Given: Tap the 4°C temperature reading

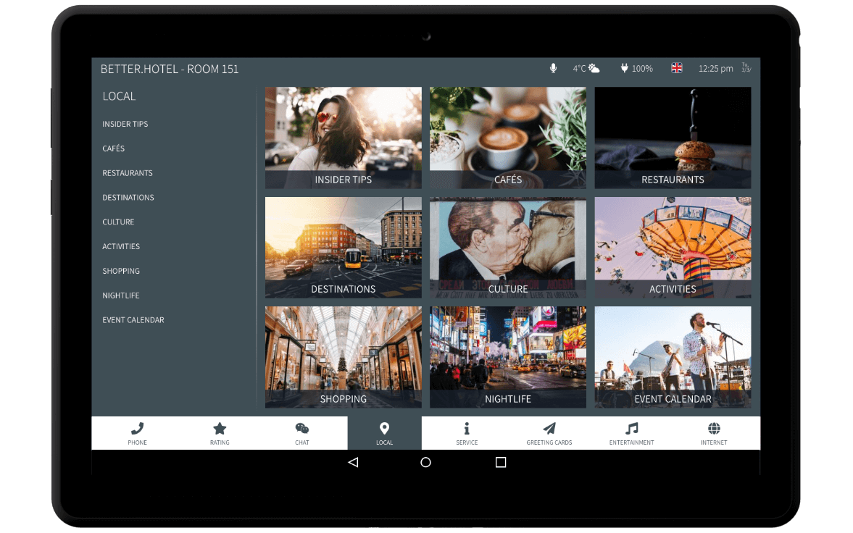Looking at the screenshot, I should pos(579,69).
